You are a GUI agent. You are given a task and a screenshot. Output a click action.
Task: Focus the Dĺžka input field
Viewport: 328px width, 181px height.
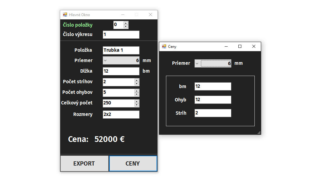[121, 71]
